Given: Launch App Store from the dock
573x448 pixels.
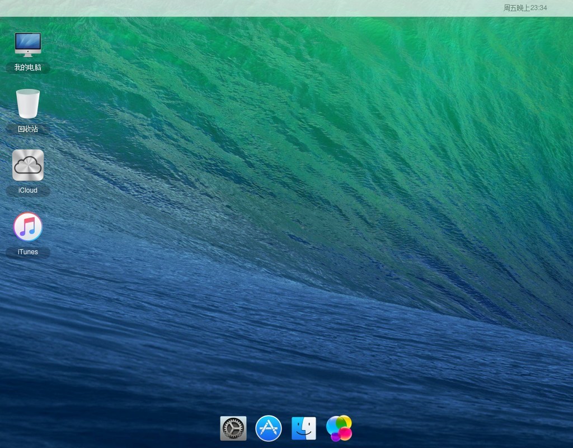Looking at the screenshot, I should (269, 428).
